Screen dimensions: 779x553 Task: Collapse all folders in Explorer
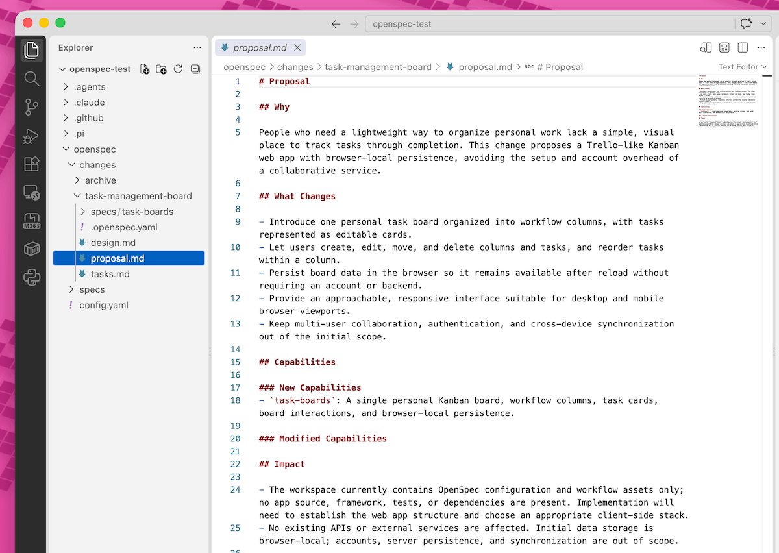(x=195, y=69)
